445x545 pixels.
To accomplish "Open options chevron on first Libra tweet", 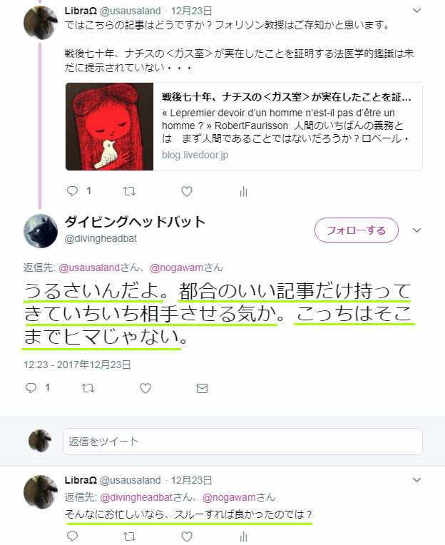I will pyautogui.click(x=416, y=11).
